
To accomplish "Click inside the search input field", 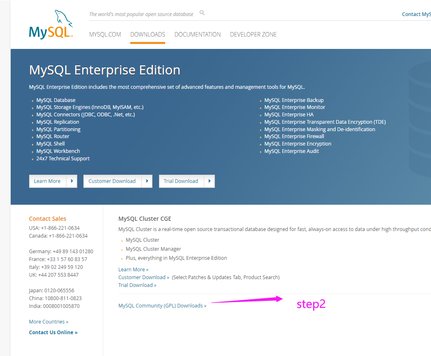I will (141, 14).
